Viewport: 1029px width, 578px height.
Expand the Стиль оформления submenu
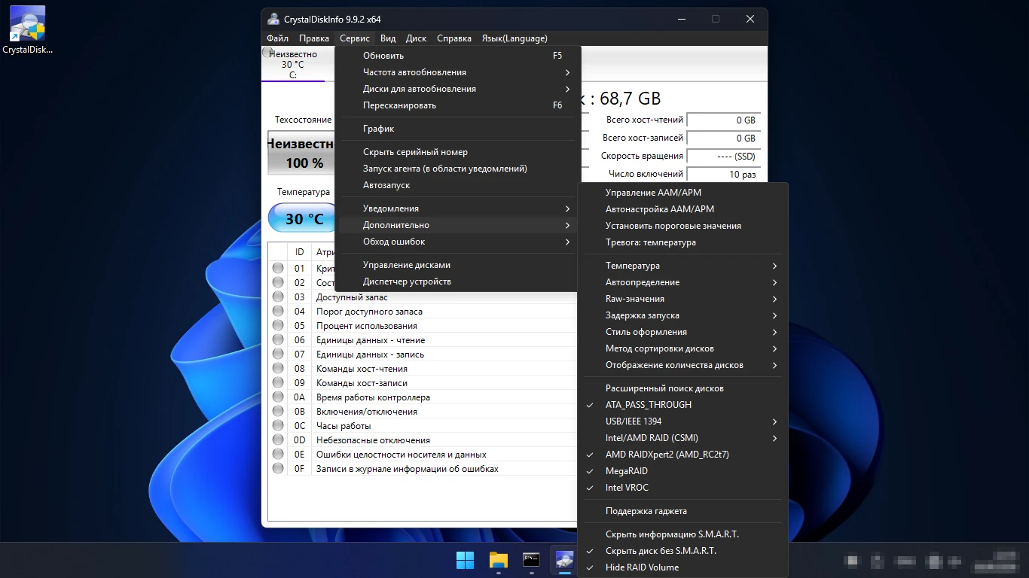click(x=682, y=332)
